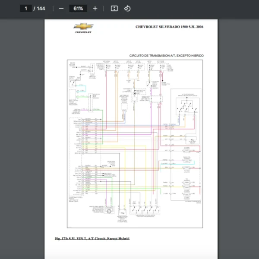Rotate the document counterclockwise

click(x=127, y=9)
